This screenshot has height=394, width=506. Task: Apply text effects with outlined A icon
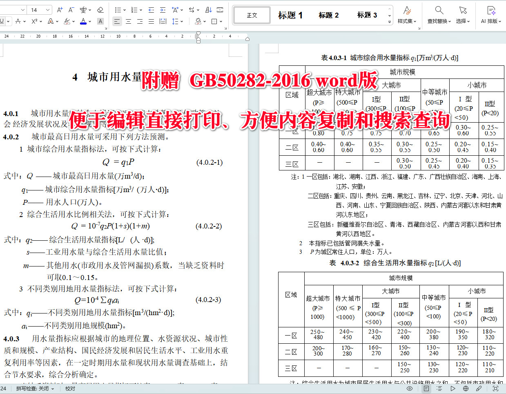pyautogui.click(x=51, y=21)
